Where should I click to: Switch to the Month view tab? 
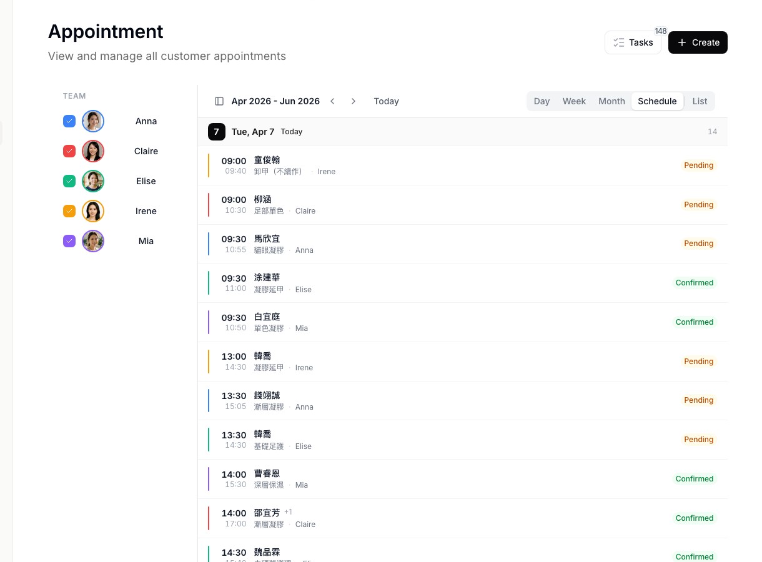(x=611, y=101)
